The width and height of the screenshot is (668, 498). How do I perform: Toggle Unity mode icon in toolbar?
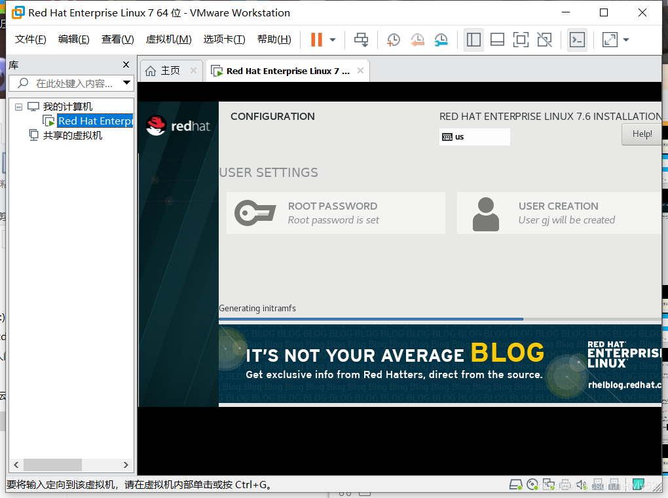tap(544, 40)
